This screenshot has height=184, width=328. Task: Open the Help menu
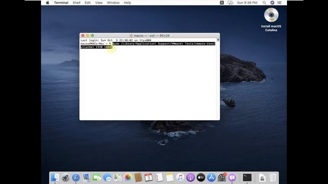128,3
